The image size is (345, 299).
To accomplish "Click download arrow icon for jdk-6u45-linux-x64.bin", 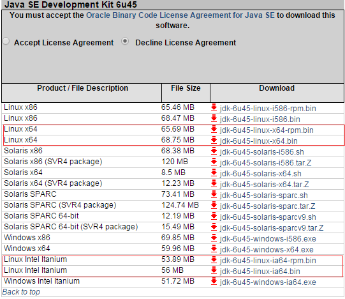I will pyautogui.click(x=214, y=140).
